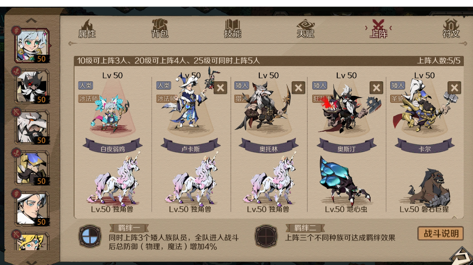The image size is (473, 265).
Task: Click the return arrow at bottom right
Action: [461, 256]
